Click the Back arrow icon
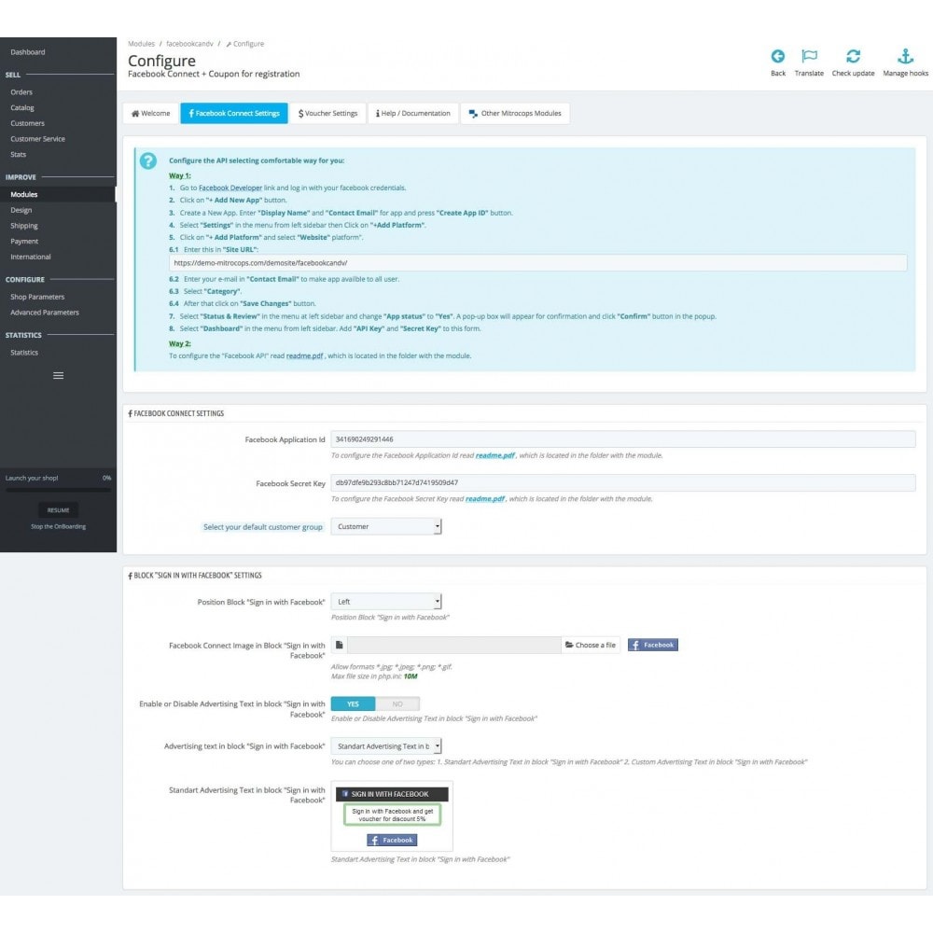The width and height of the screenshot is (933, 933). point(778,57)
